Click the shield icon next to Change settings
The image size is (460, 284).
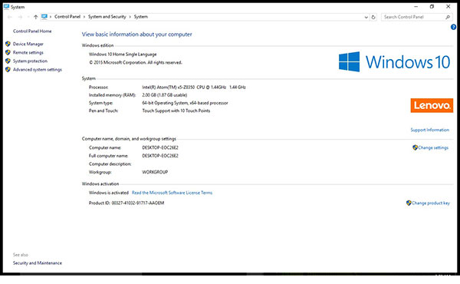415,147
